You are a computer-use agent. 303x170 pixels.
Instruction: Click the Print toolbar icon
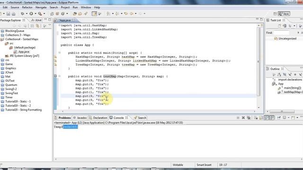click(x=14, y=14)
